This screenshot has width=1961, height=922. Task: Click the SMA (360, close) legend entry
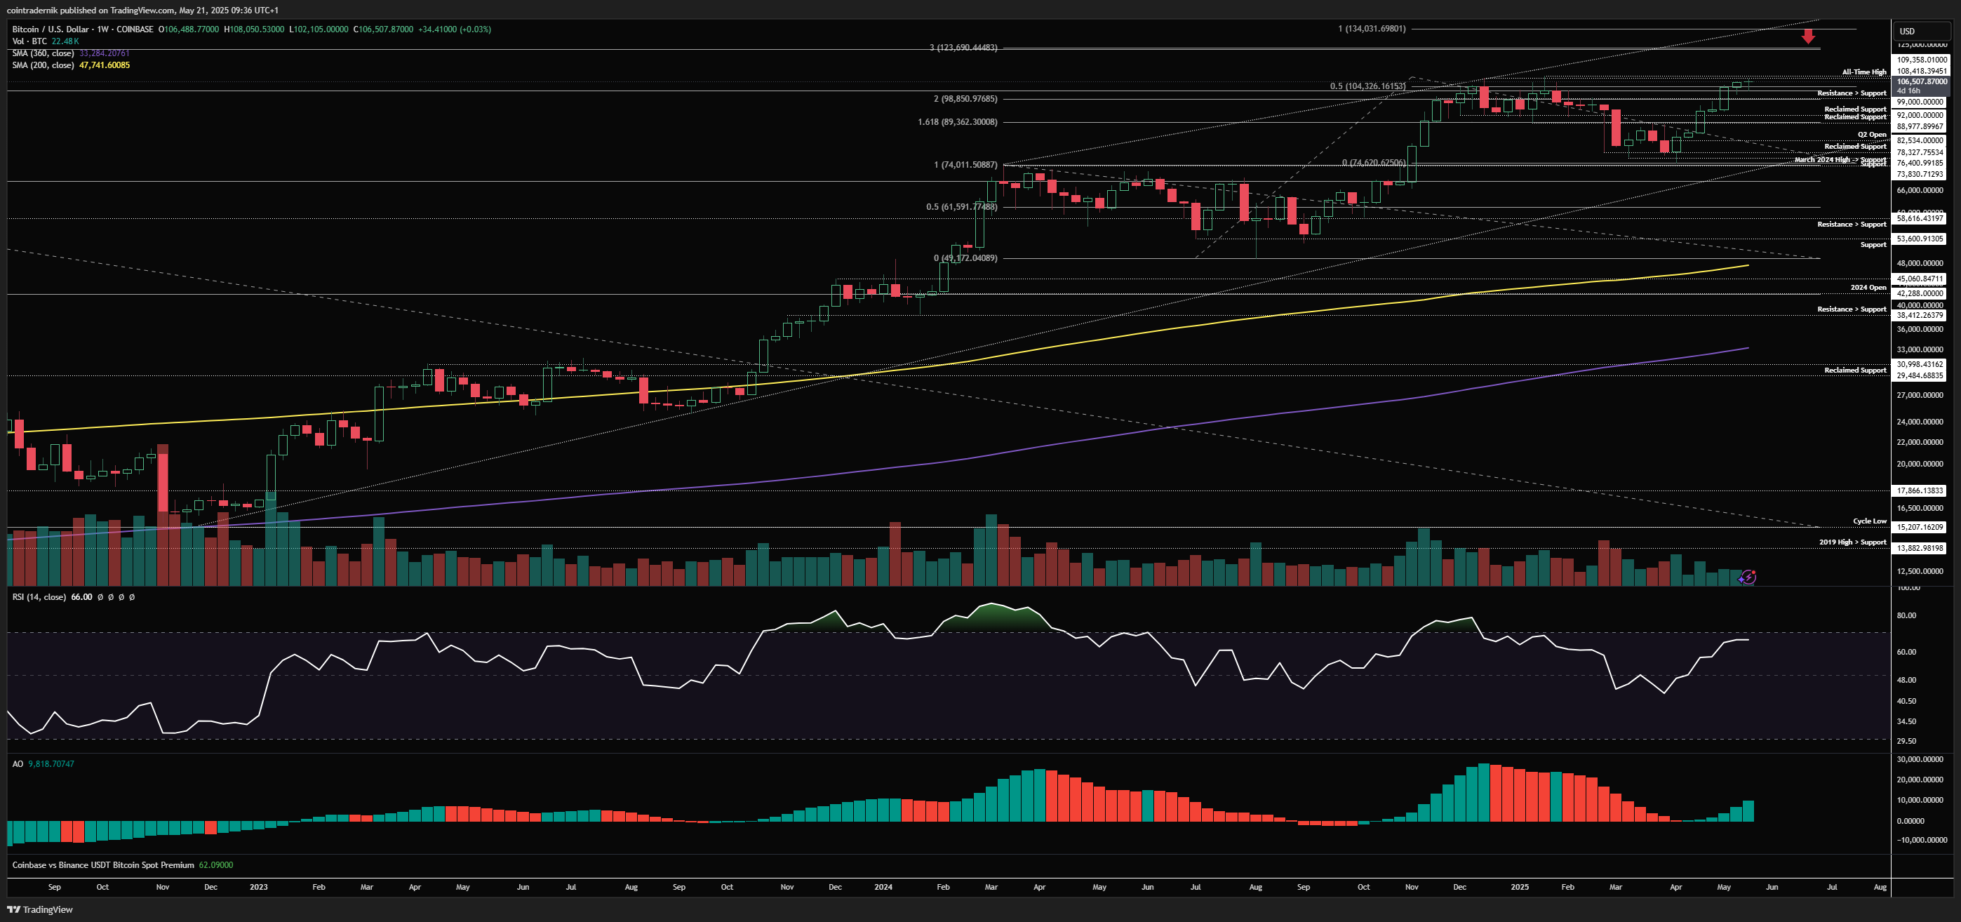(x=43, y=53)
